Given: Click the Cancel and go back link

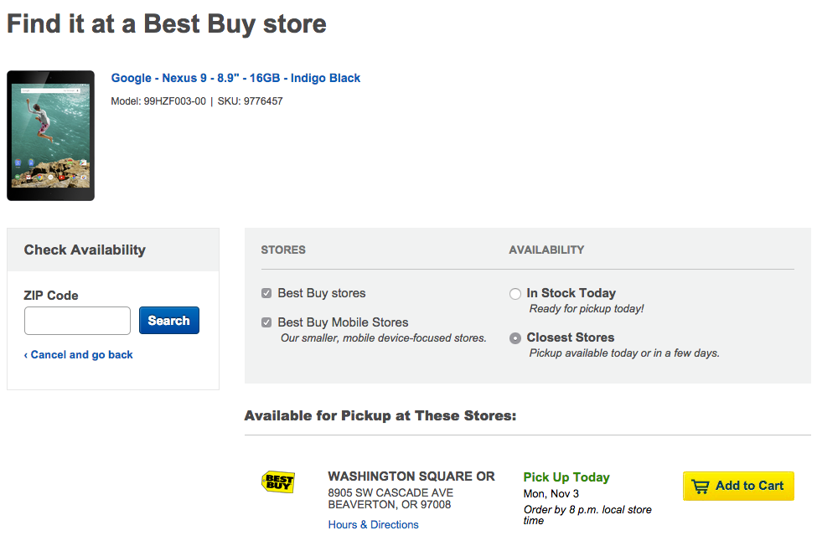Looking at the screenshot, I should pos(78,355).
